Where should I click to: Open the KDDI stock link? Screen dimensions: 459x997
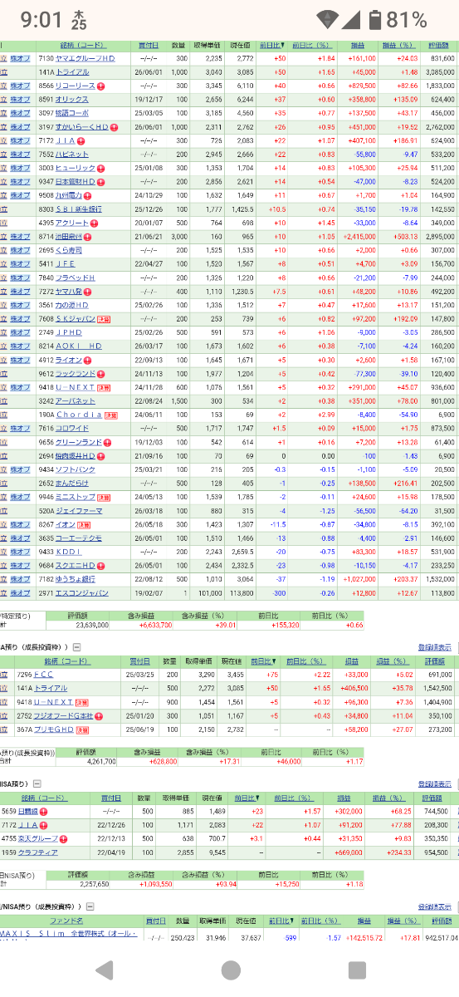(67, 552)
